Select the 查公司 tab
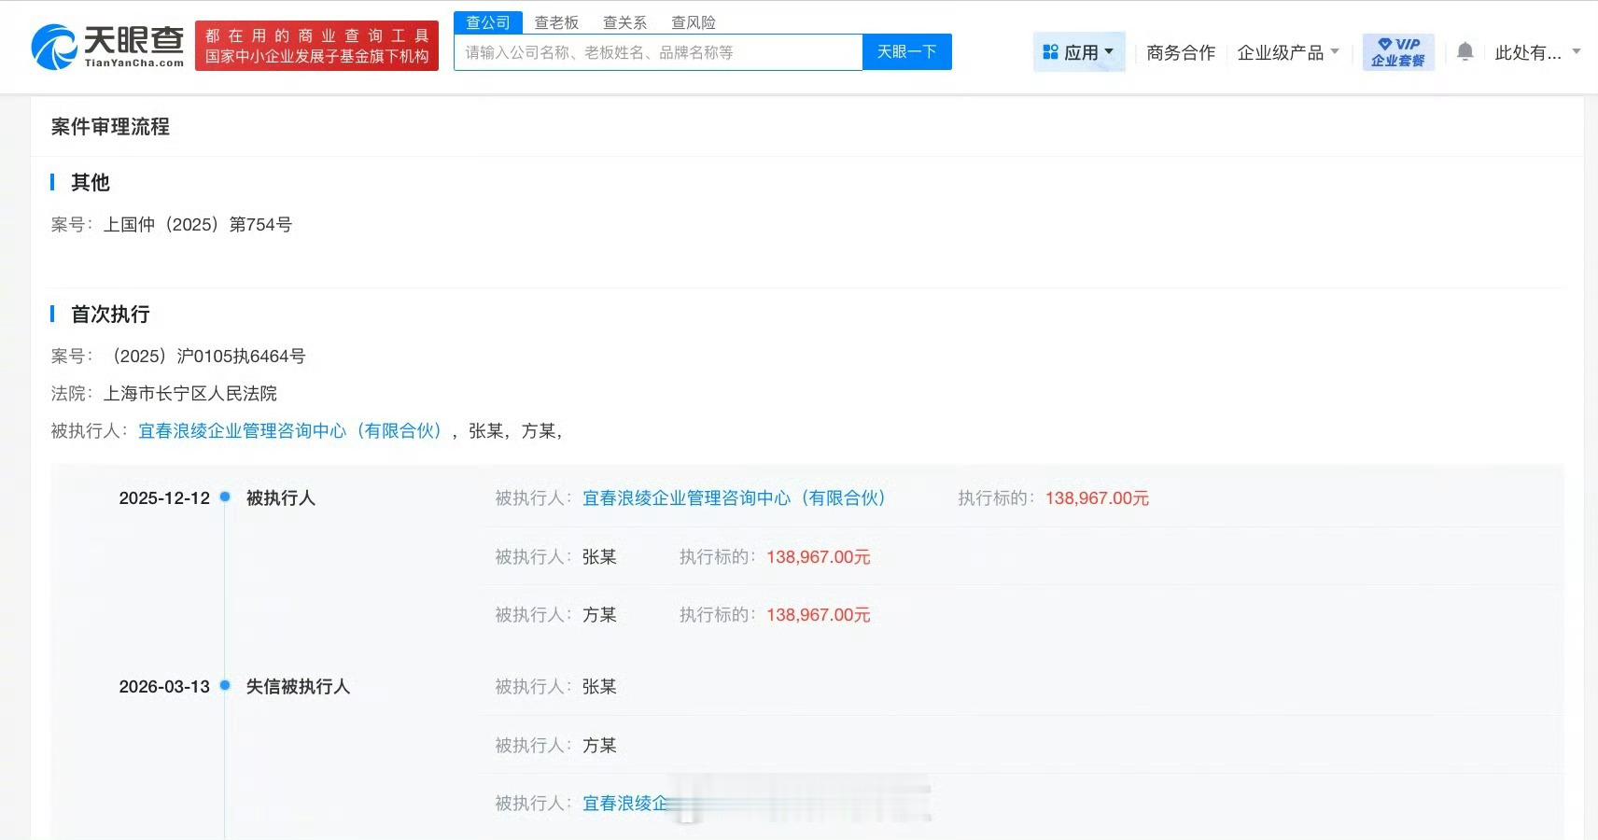This screenshot has height=840, width=1598. tap(487, 21)
